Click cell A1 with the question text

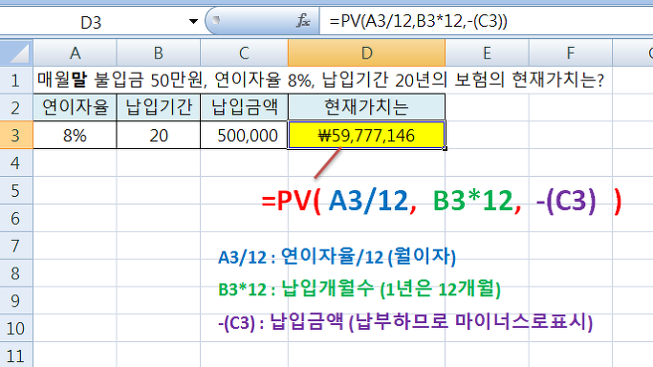tap(75, 80)
